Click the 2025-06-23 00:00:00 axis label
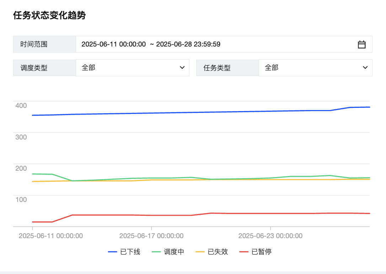The height and width of the screenshot is (274, 386). pyautogui.click(x=270, y=236)
